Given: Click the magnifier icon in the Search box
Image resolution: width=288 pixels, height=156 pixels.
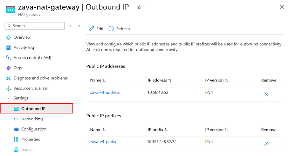Looking at the screenshot, I should [x=9, y=26].
